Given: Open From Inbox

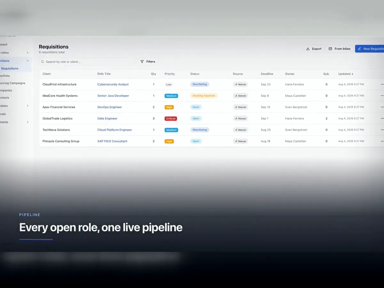Looking at the screenshot, I should (x=339, y=49).
